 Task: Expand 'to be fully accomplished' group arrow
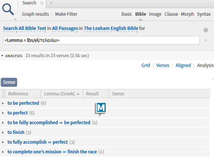coord(3,123)
